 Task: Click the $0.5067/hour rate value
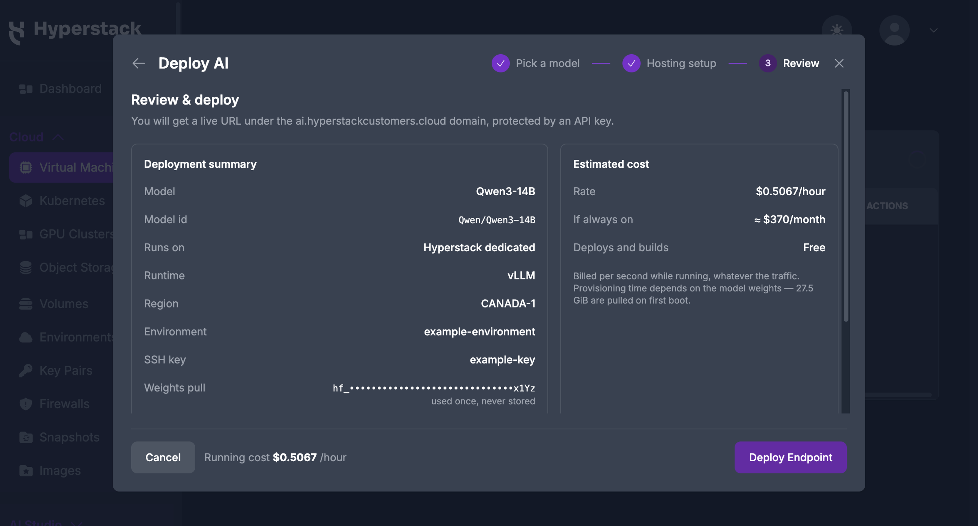pyautogui.click(x=790, y=191)
